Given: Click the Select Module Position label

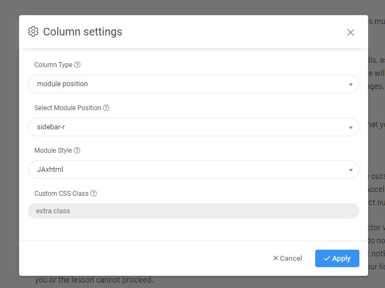Looking at the screenshot, I should (68, 108).
